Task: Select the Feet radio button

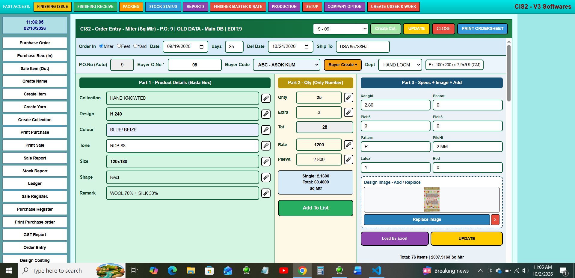Action: [119, 46]
